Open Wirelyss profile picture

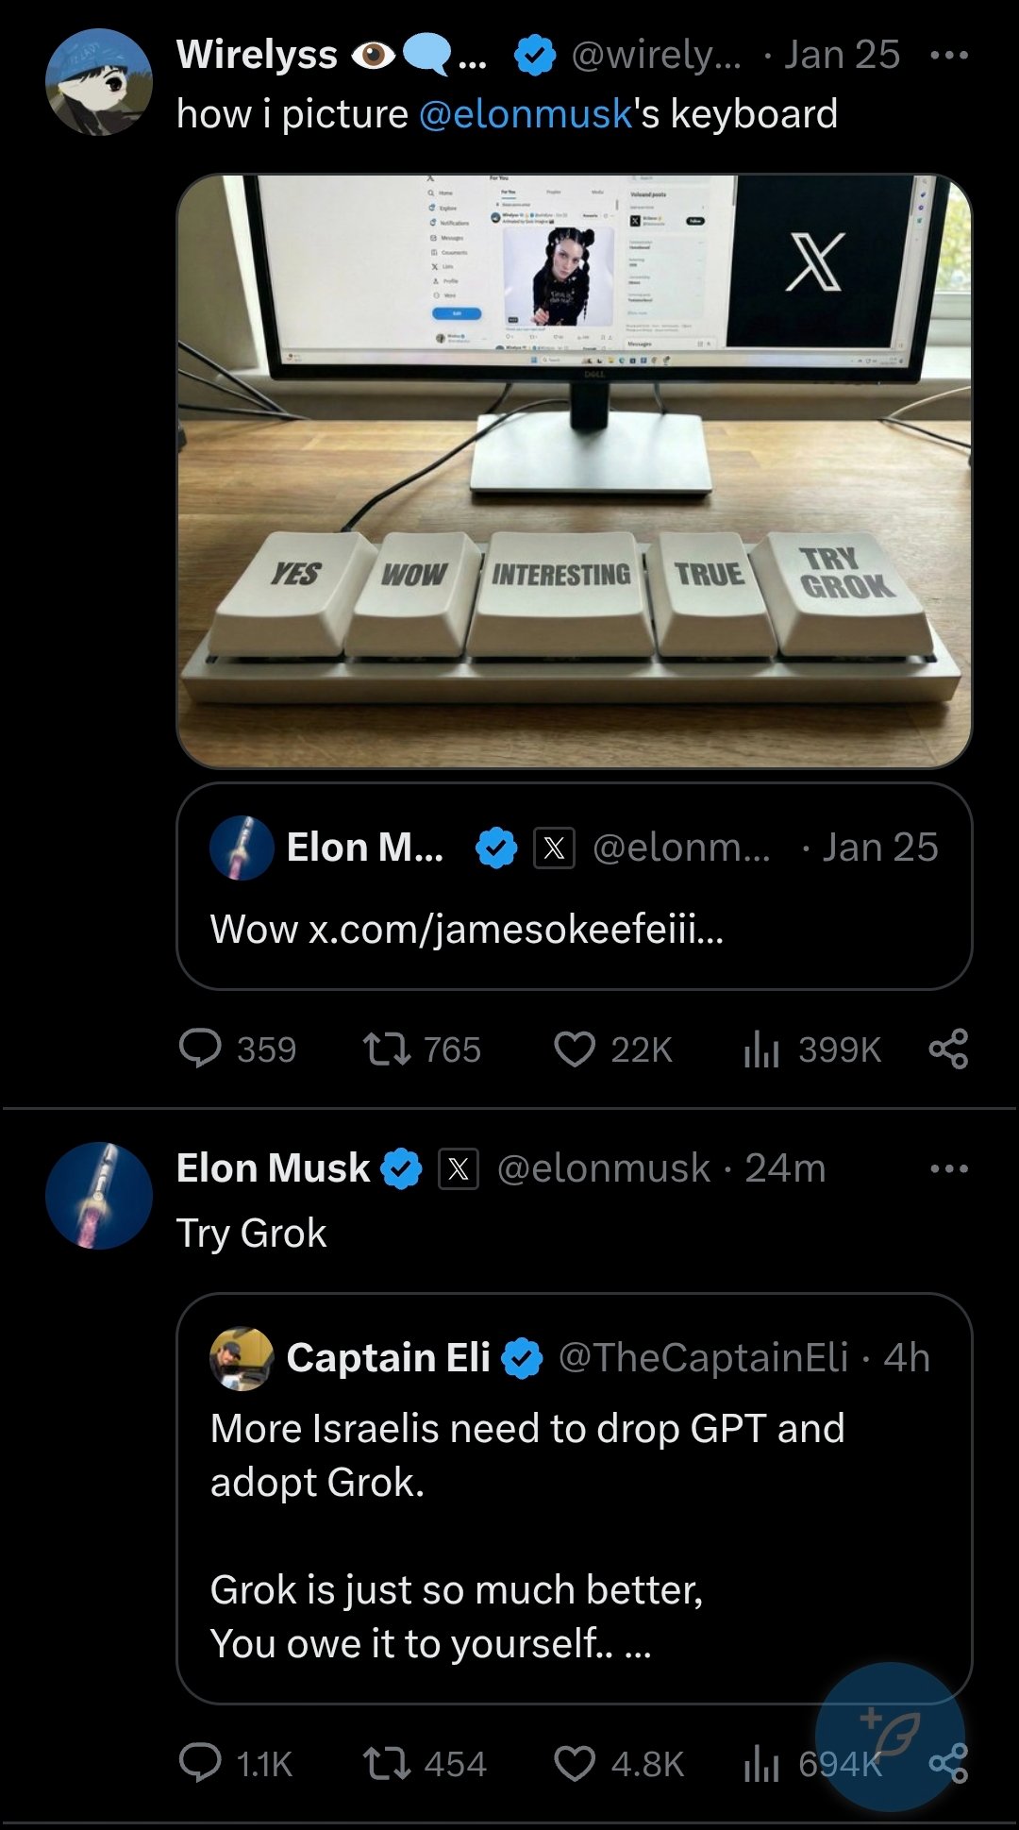coord(99,82)
